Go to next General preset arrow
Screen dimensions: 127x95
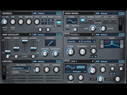[36, 13]
